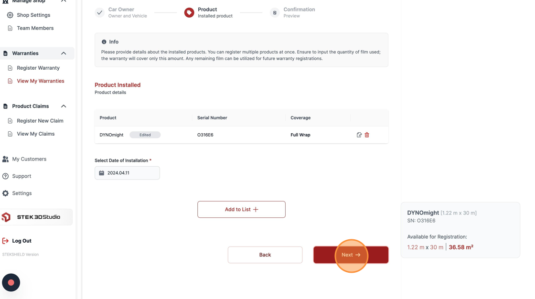Click the View My Warranties document icon
Screen dimensions: 535x299
click(x=10, y=81)
